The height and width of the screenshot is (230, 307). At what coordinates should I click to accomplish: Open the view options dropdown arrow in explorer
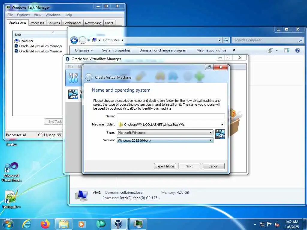(x=277, y=50)
